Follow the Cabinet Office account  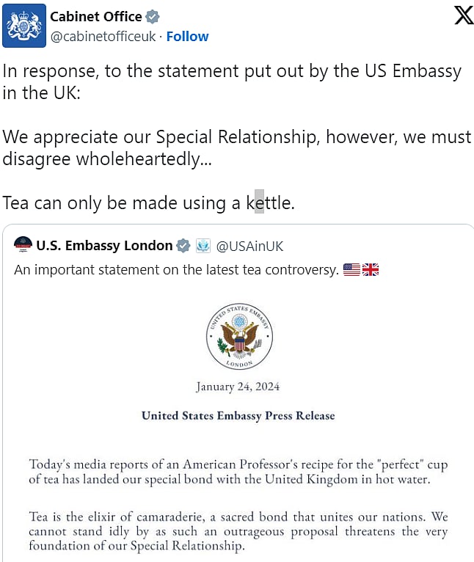pyautogui.click(x=187, y=36)
